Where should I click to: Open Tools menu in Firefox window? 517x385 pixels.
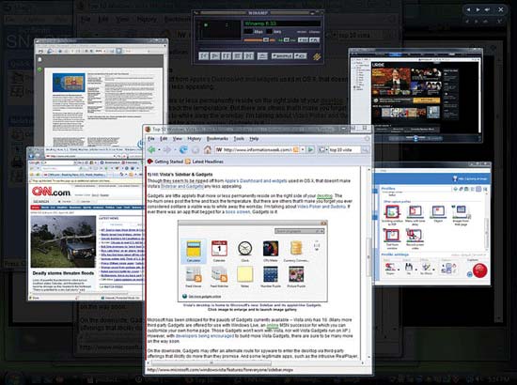coord(239,139)
